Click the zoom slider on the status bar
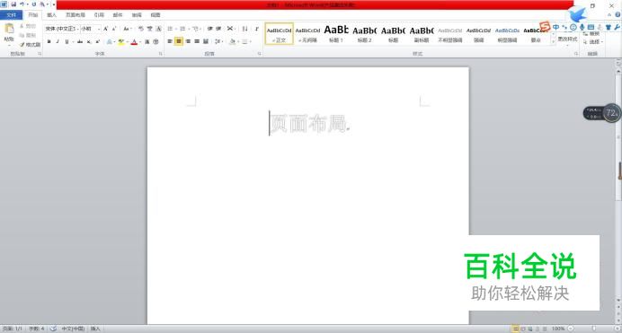622x333 pixels. 593,329
